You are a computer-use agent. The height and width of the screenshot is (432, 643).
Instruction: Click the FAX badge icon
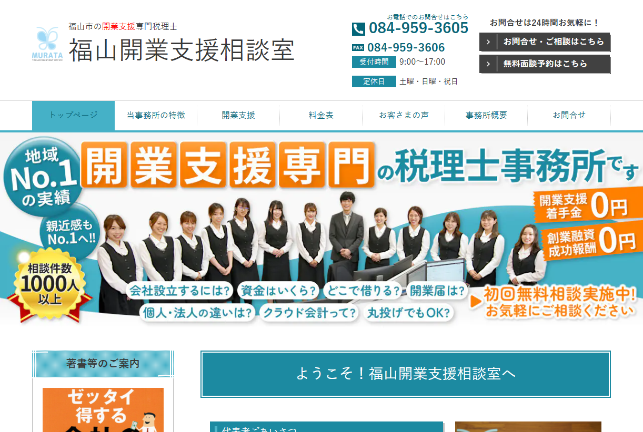click(x=358, y=48)
